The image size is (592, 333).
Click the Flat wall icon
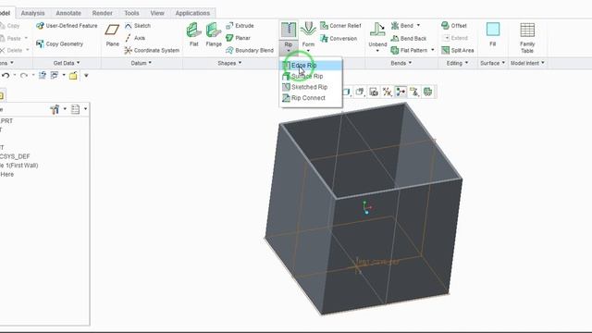tap(194, 31)
